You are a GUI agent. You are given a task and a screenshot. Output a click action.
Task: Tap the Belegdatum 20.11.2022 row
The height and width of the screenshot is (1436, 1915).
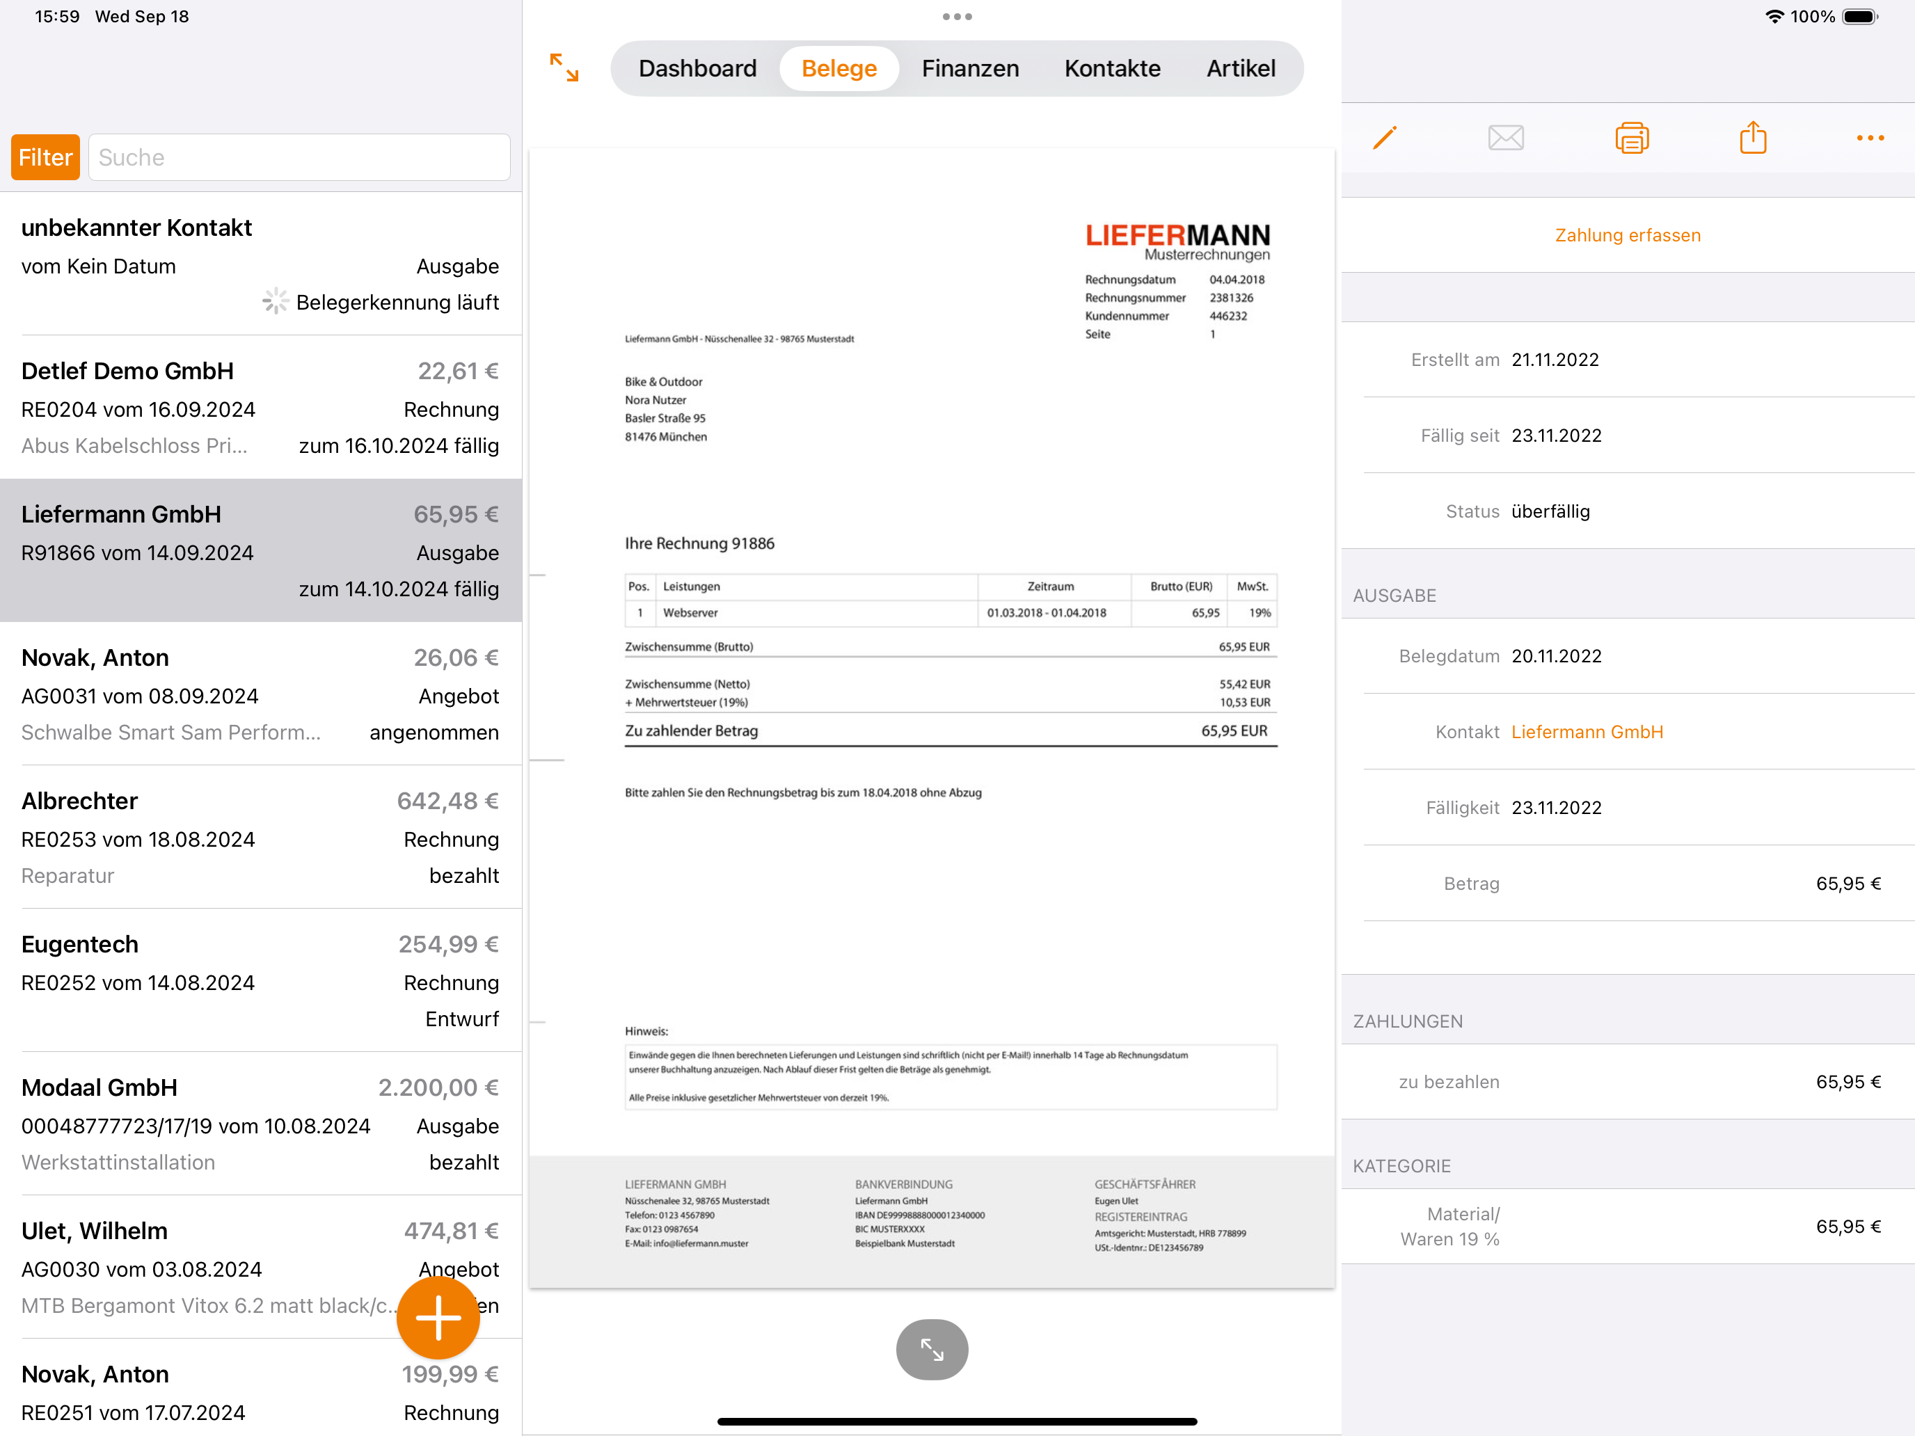click(1628, 655)
